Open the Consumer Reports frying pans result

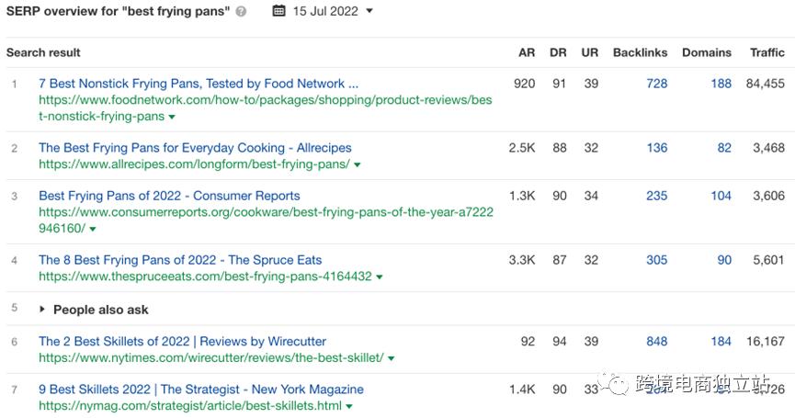tap(169, 196)
